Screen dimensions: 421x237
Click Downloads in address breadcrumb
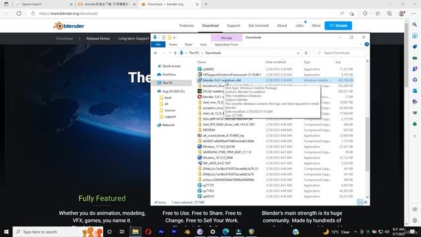click(213, 53)
